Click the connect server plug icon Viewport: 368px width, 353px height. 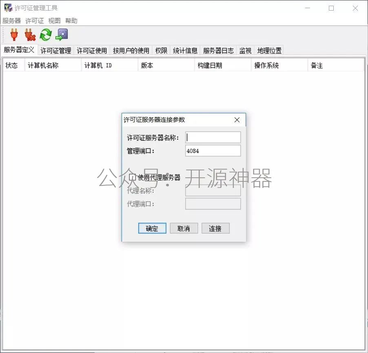click(14, 35)
